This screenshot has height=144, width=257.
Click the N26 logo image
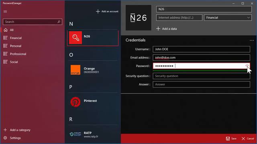point(138,18)
